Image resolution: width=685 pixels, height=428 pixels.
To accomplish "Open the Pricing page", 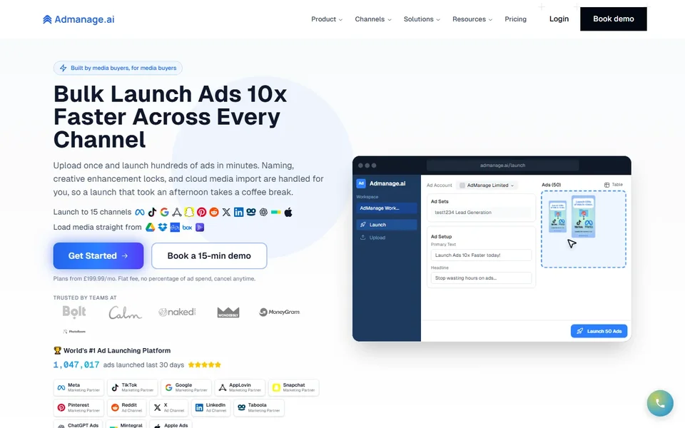I will (515, 19).
